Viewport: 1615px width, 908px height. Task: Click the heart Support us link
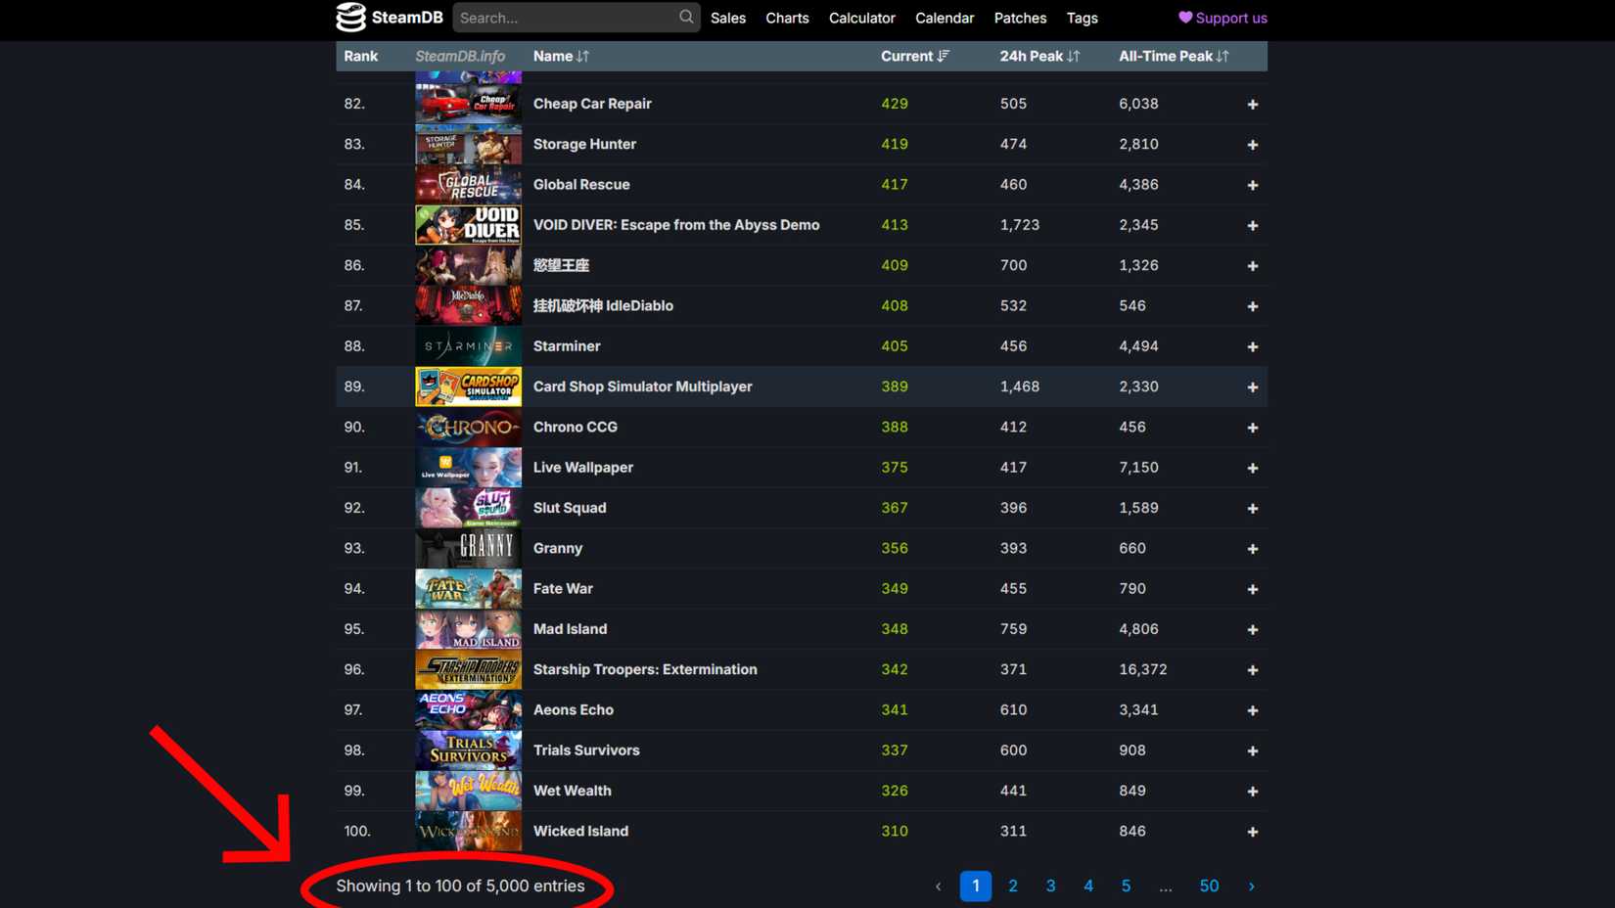click(1223, 18)
